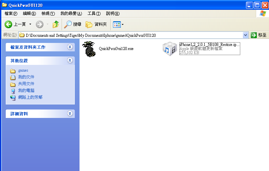Select the QuickPwn pineapple icon
269x171 pixels.
[89, 49]
